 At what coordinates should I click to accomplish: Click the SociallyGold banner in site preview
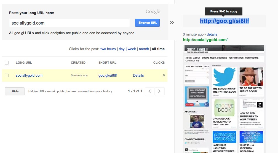click(x=224, y=49)
